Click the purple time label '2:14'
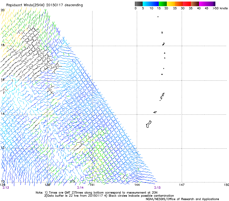The width and height of the screenshot is (229, 201). [x=80, y=188]
